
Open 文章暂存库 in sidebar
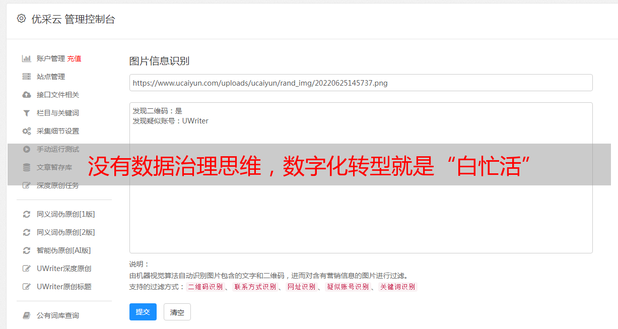pyautogui.click(x=54, y=167)
